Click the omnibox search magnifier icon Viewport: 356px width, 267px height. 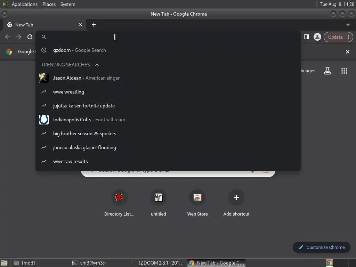[x=44, y=37]
